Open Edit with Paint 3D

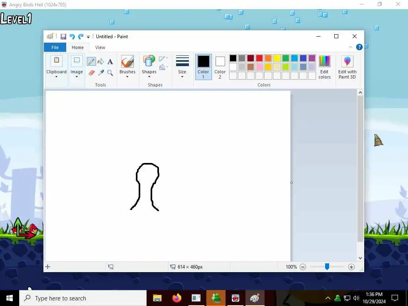click(347, 67)
